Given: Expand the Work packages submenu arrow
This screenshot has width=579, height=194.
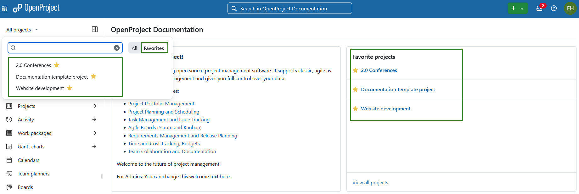Looking at the screenshot, I should coord(94,133).
